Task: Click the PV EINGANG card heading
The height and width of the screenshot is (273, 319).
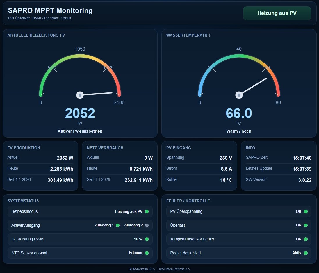Action: click(x=179, y=148)
